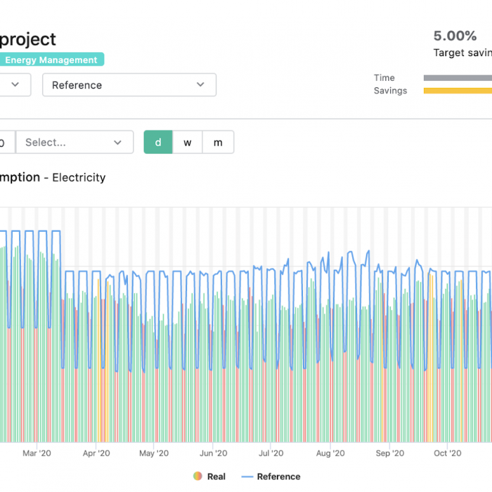Open the Reference dropdown

129,85
